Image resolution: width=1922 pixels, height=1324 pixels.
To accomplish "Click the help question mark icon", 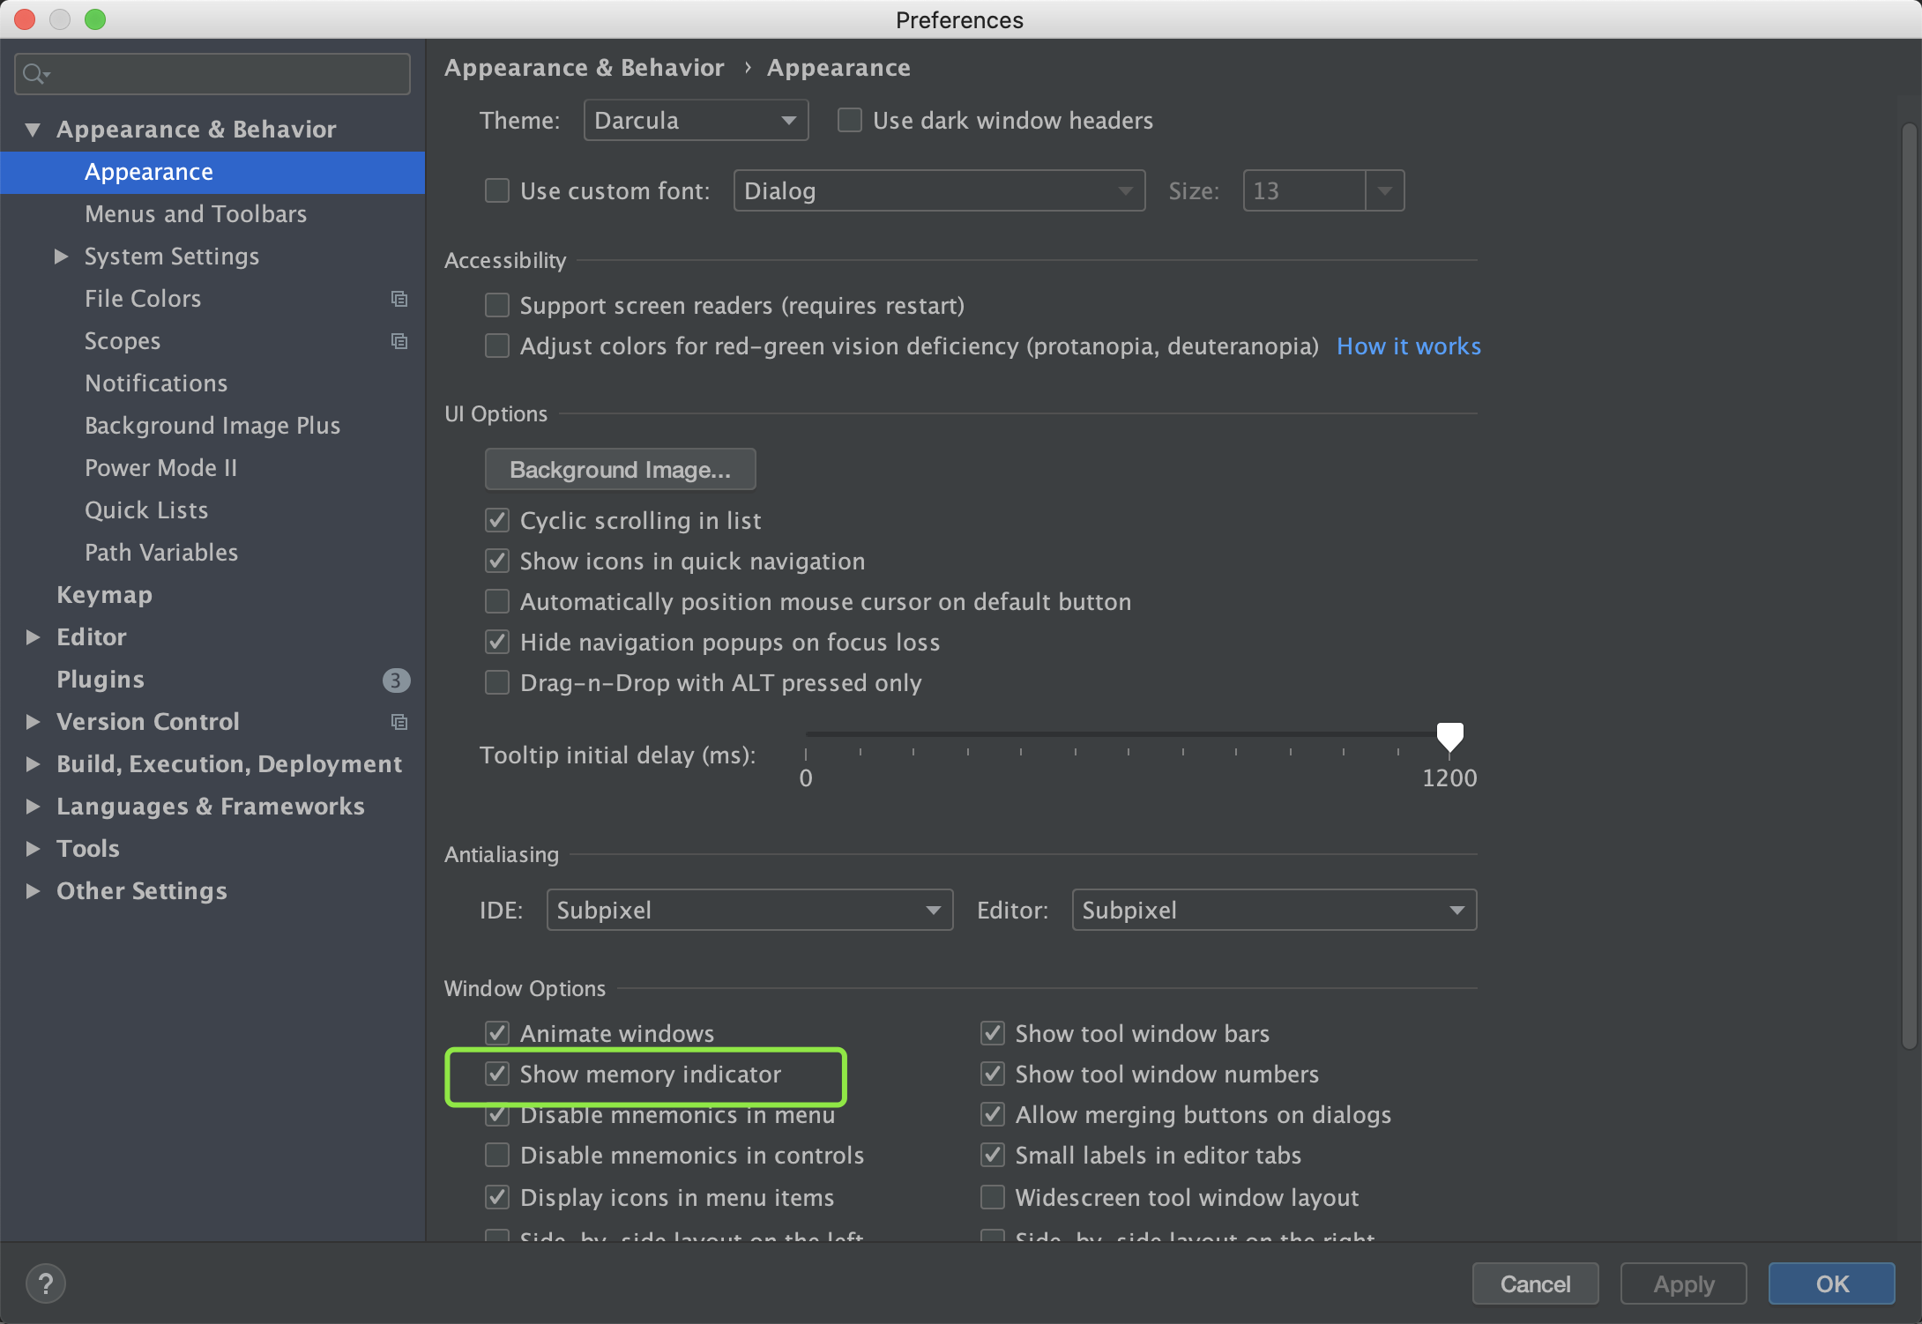I will point(46,1283).
